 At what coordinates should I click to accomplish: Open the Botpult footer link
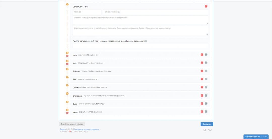[63, 129]
